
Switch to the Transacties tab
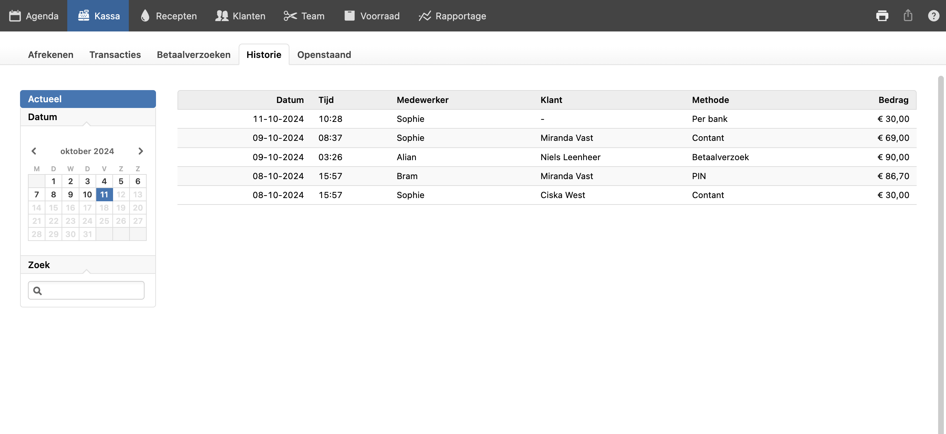click(x=115, y=55)
